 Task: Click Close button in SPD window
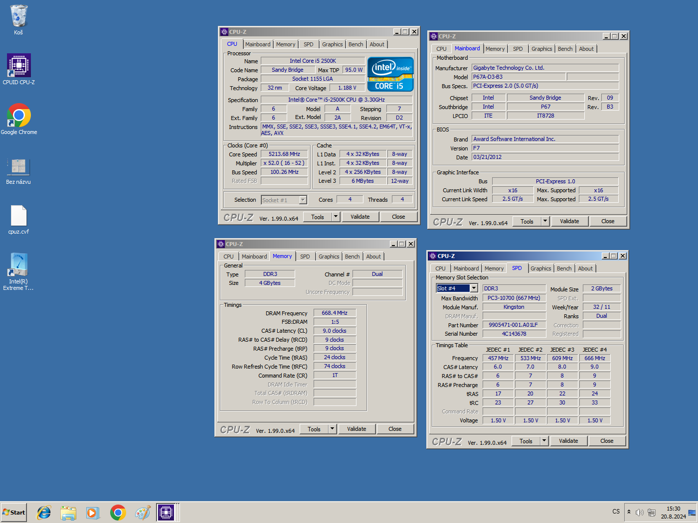607,441
